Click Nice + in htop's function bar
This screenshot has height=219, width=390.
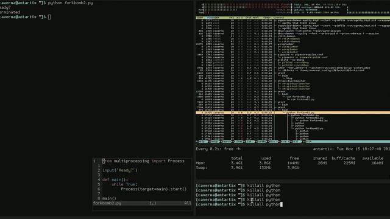(285, 142)
